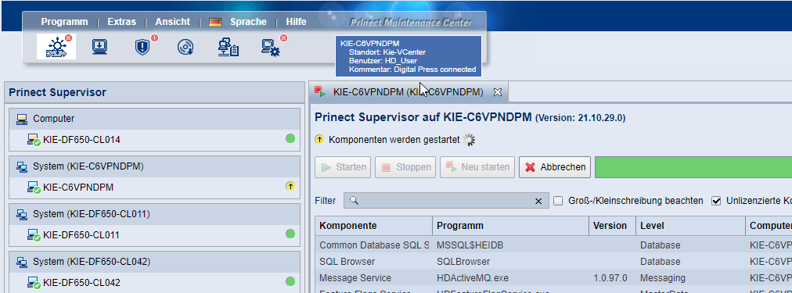Screen dimensions: 792x293
Task: Open the Prinect Supervisor toolbar icon
Action: tap(56, 47)
